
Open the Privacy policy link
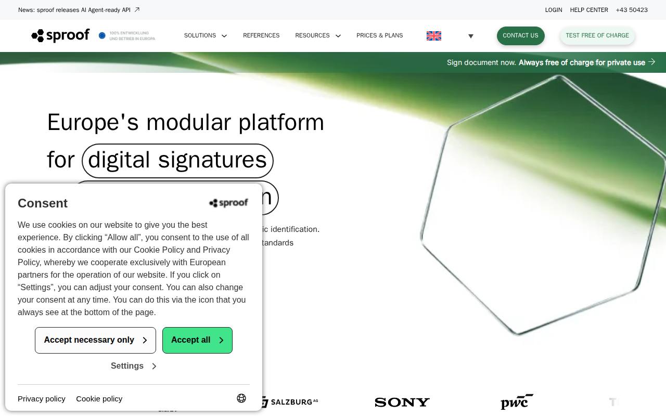[42, 399]
